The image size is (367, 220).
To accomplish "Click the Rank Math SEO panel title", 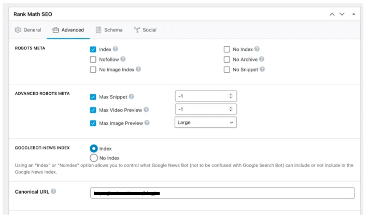I will click(x=33, y=14).
